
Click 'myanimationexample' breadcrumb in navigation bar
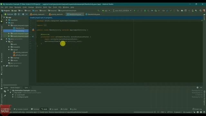67,11
